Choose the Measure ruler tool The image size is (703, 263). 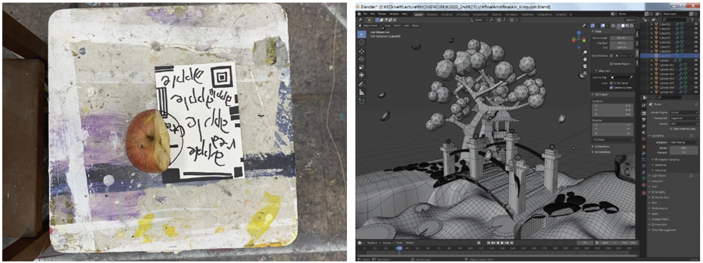(x=362, y=92)
